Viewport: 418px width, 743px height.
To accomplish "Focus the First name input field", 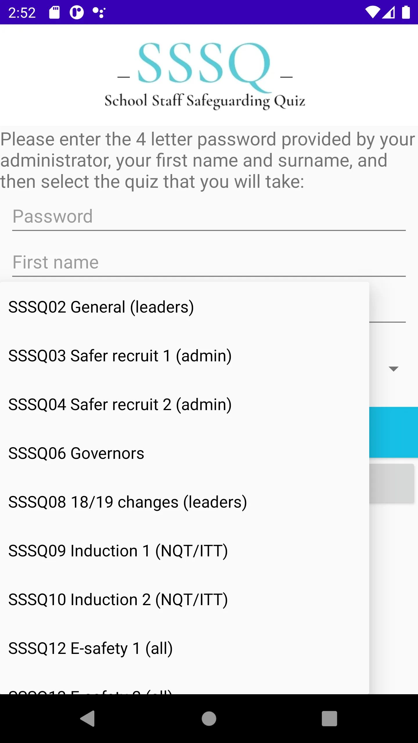I will (x=209, y=262).
